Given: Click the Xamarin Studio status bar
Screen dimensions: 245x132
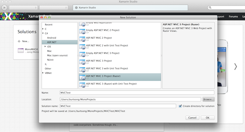Looking at the screenshot, I should click(x=130, y=7).
